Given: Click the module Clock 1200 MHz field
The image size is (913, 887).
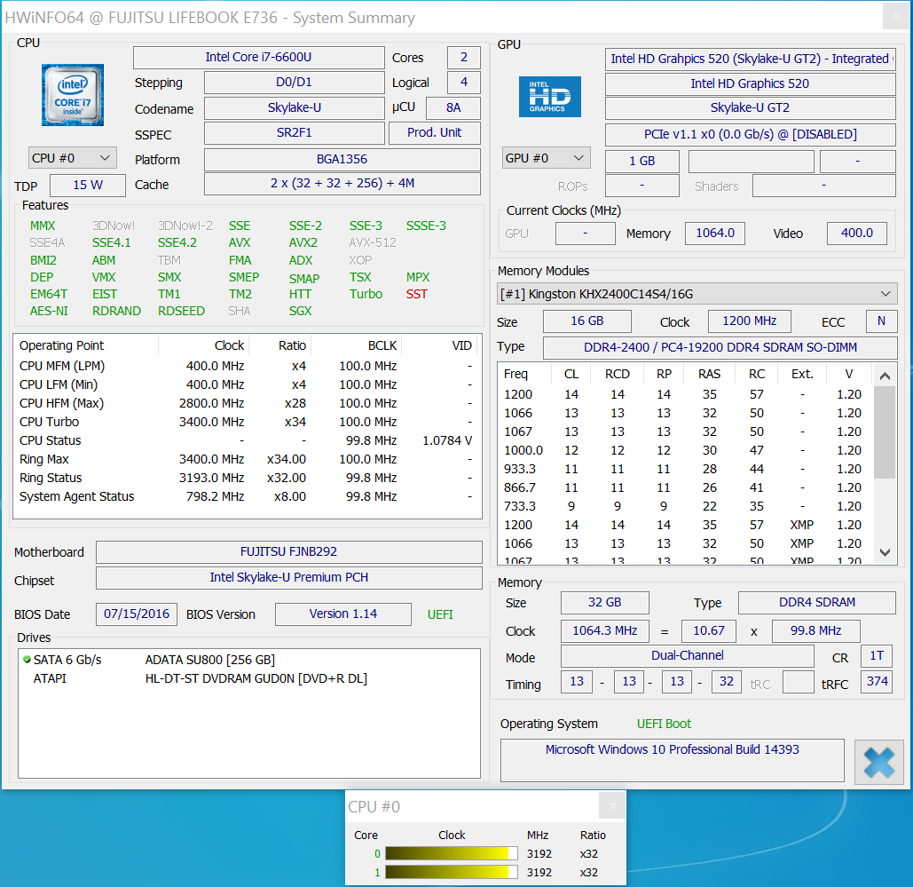Looking at the screenshot, I should point(750,321).
